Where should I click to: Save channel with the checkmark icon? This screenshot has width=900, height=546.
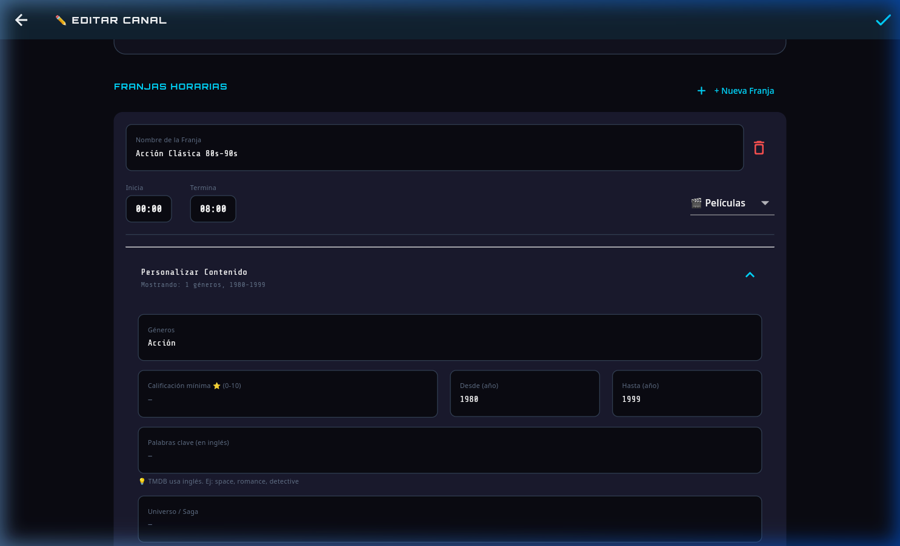883,20
